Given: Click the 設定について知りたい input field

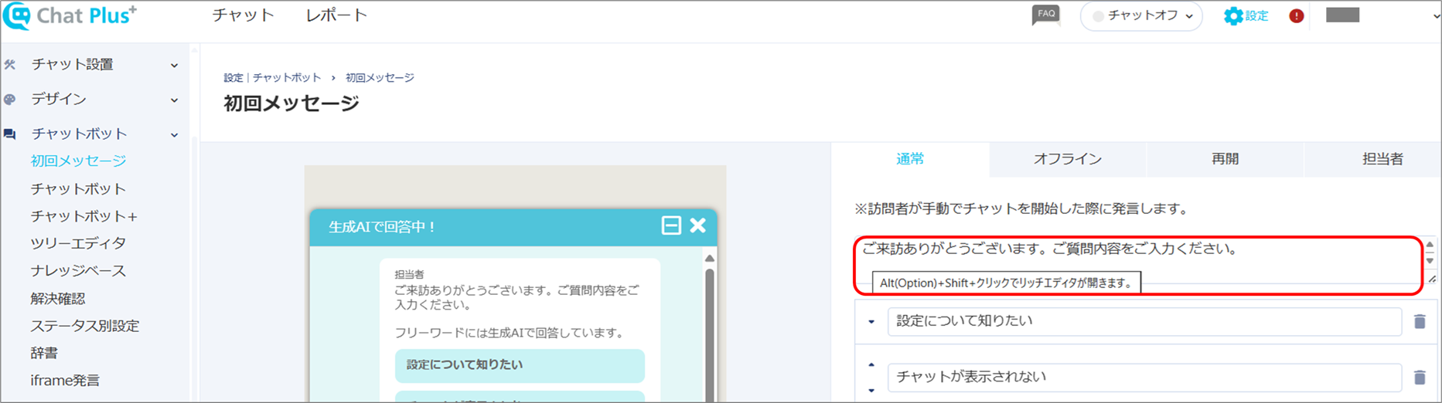Looking at the screenshot, I should (1144, 321).
